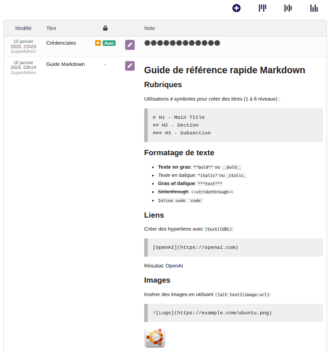
Task: Click the lock icon column header
Action: tap(105, 28)
